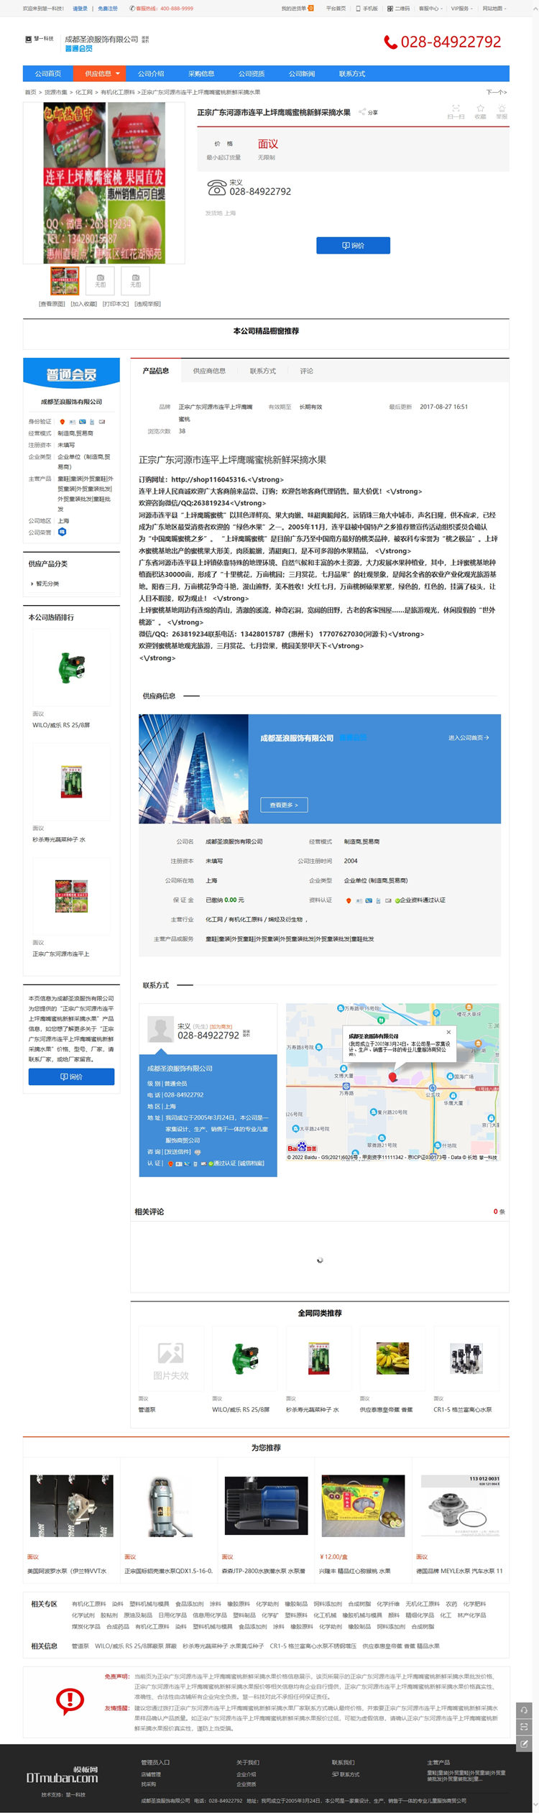Click 违规举报 link under product image

[x=147, y=303]
